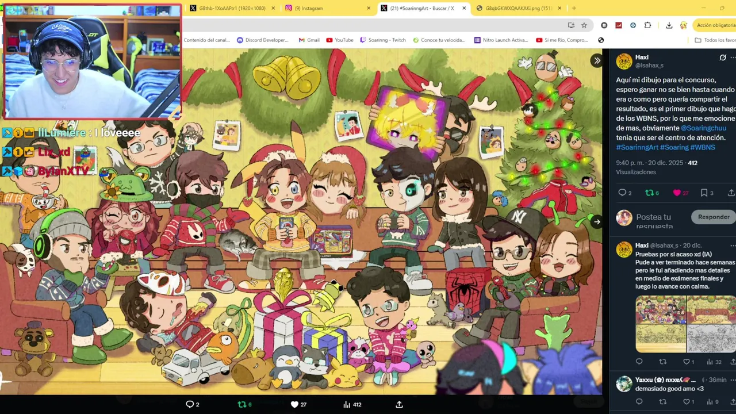Click Responder button
This screenshot has height=414, width=736.
(x=714, y=217)
